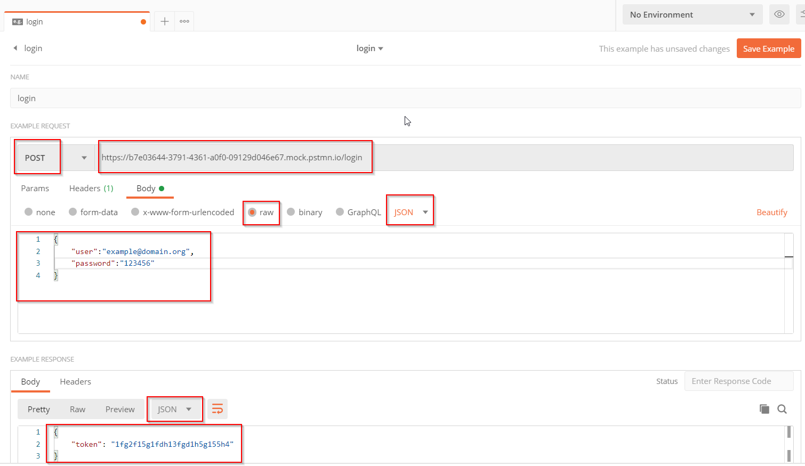Click the example name input field
This screenshot has height=466, width=805.
(405, 98)
